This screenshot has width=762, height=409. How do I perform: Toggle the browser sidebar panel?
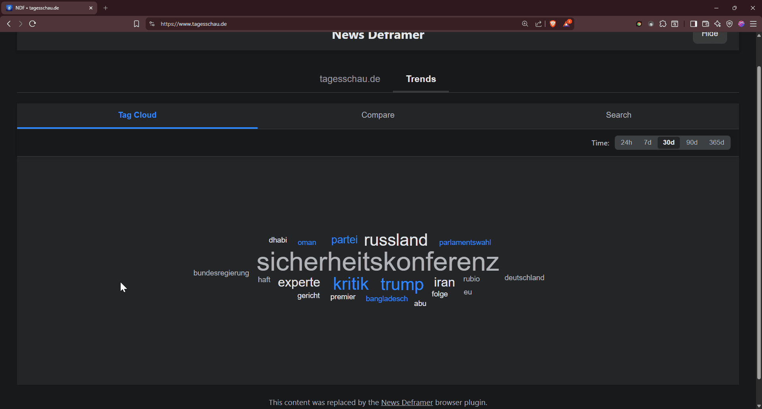coord(693,24)
